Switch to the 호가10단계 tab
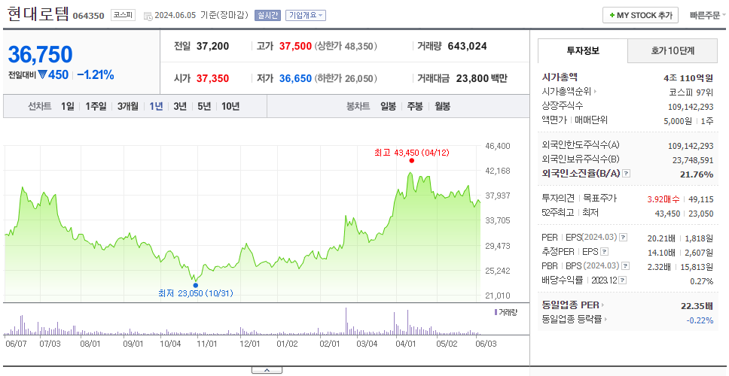The width and height of the screenshot is (729, 376). tap(673, 51)
